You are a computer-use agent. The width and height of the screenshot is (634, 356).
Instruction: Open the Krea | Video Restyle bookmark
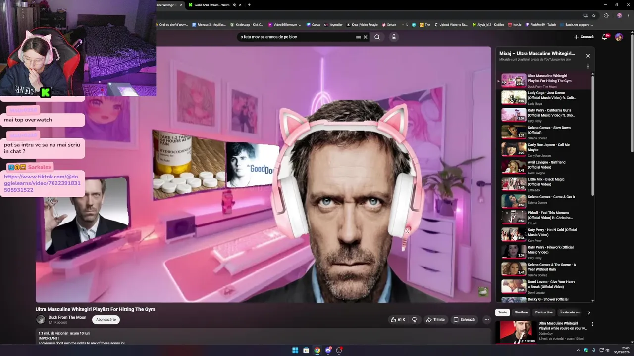362,24
